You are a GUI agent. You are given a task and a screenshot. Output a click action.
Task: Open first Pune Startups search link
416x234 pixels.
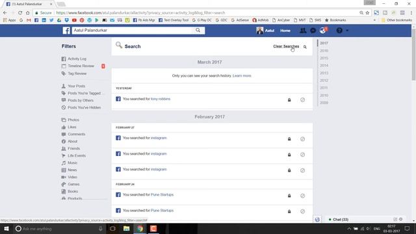click(162, 194)
